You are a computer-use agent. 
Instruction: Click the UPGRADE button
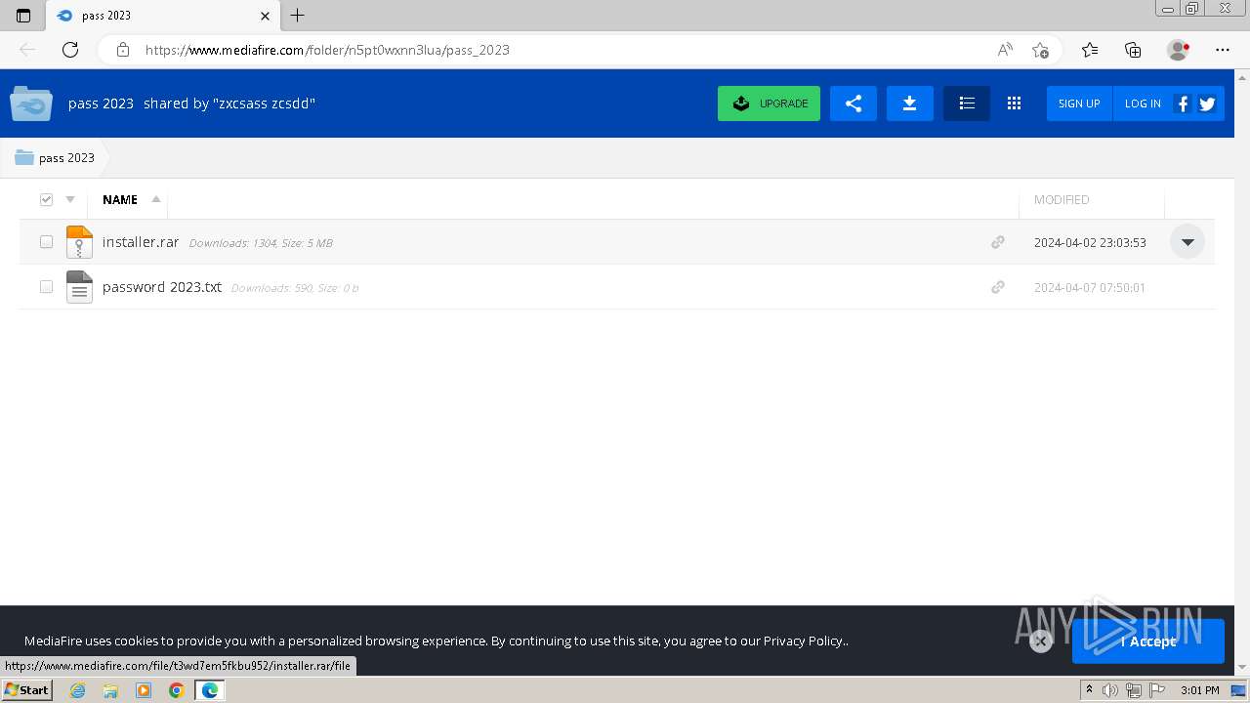[x=769, y=103]
